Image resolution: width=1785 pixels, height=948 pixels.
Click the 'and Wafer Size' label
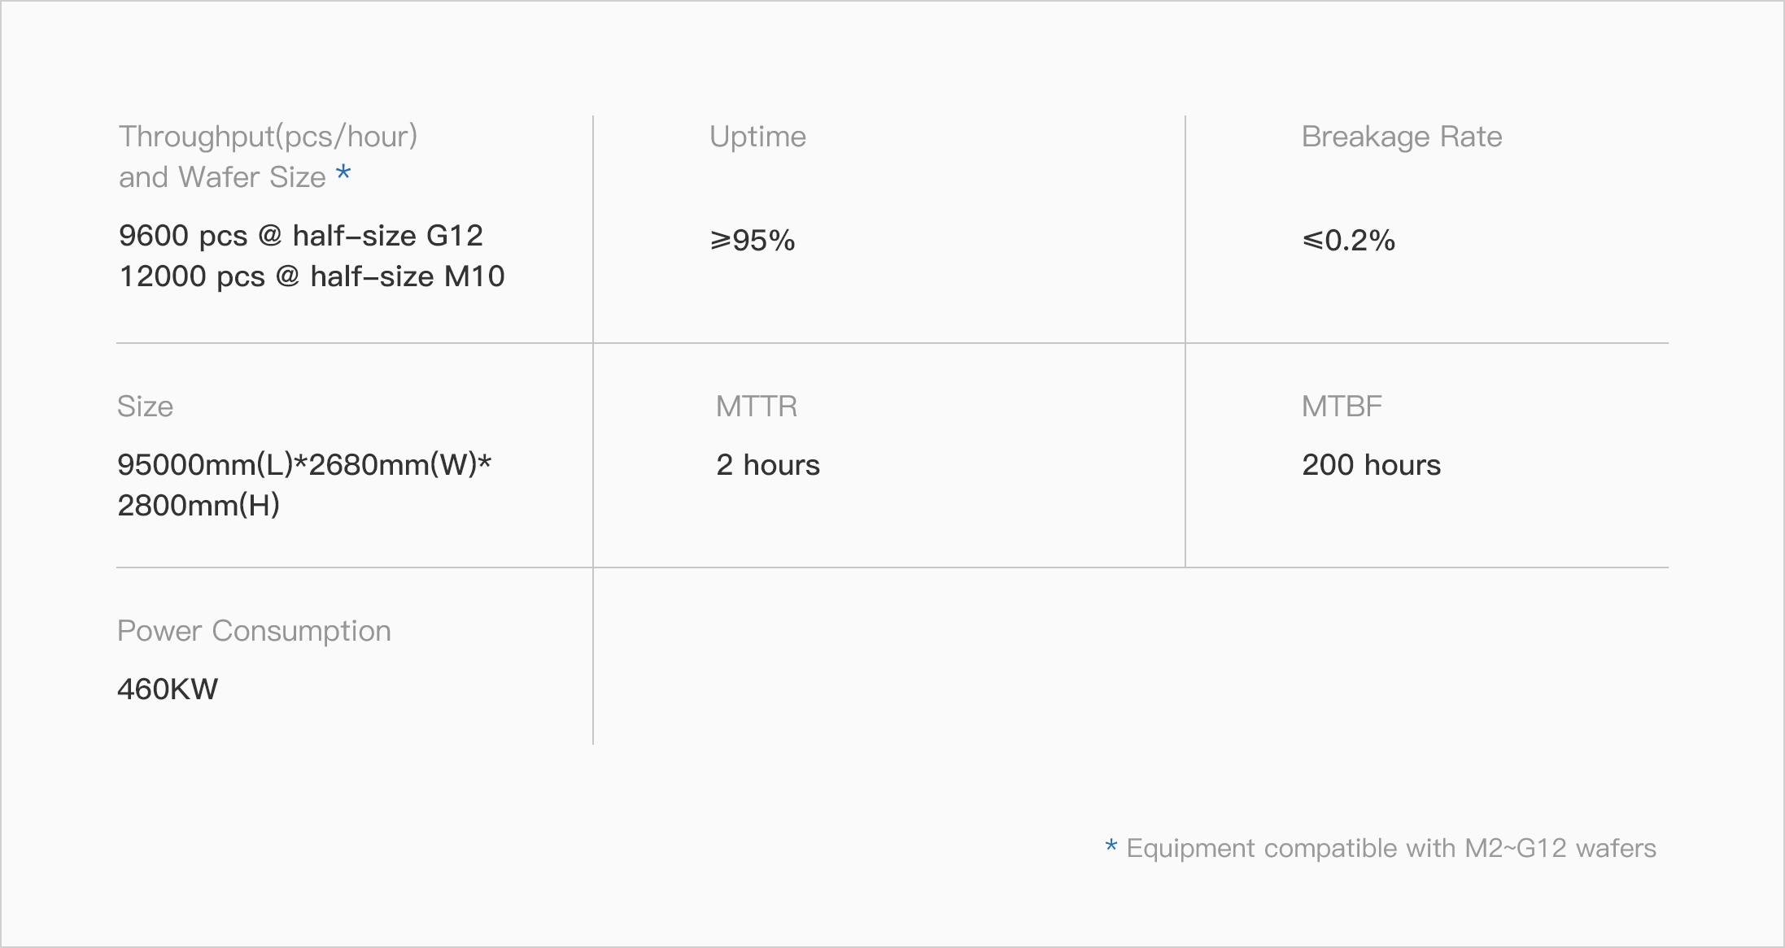222,177
